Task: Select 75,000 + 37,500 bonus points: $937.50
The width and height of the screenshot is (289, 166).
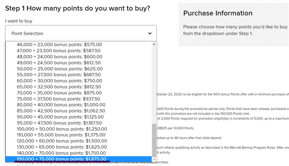Action: click(59, 99)
